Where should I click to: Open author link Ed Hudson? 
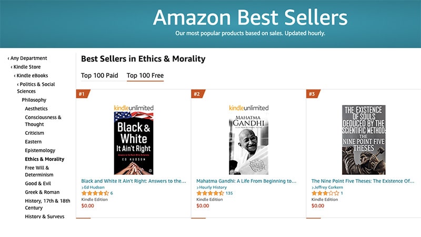(x=94, y=187)
